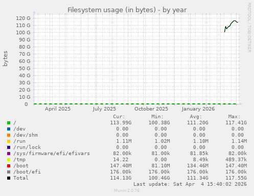Image resolution: width=254 pixels, height=196 pixels.
Task: Click the 'Cur:' column header
Action: (119, 117)
